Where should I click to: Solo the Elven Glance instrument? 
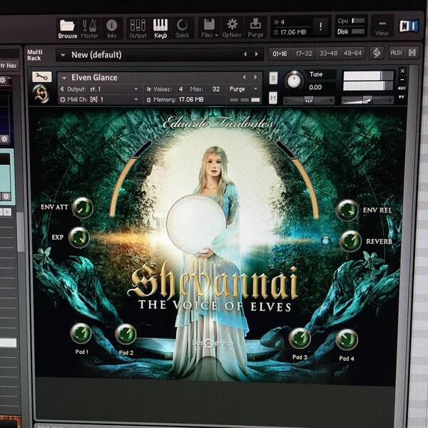pos(273,78)
